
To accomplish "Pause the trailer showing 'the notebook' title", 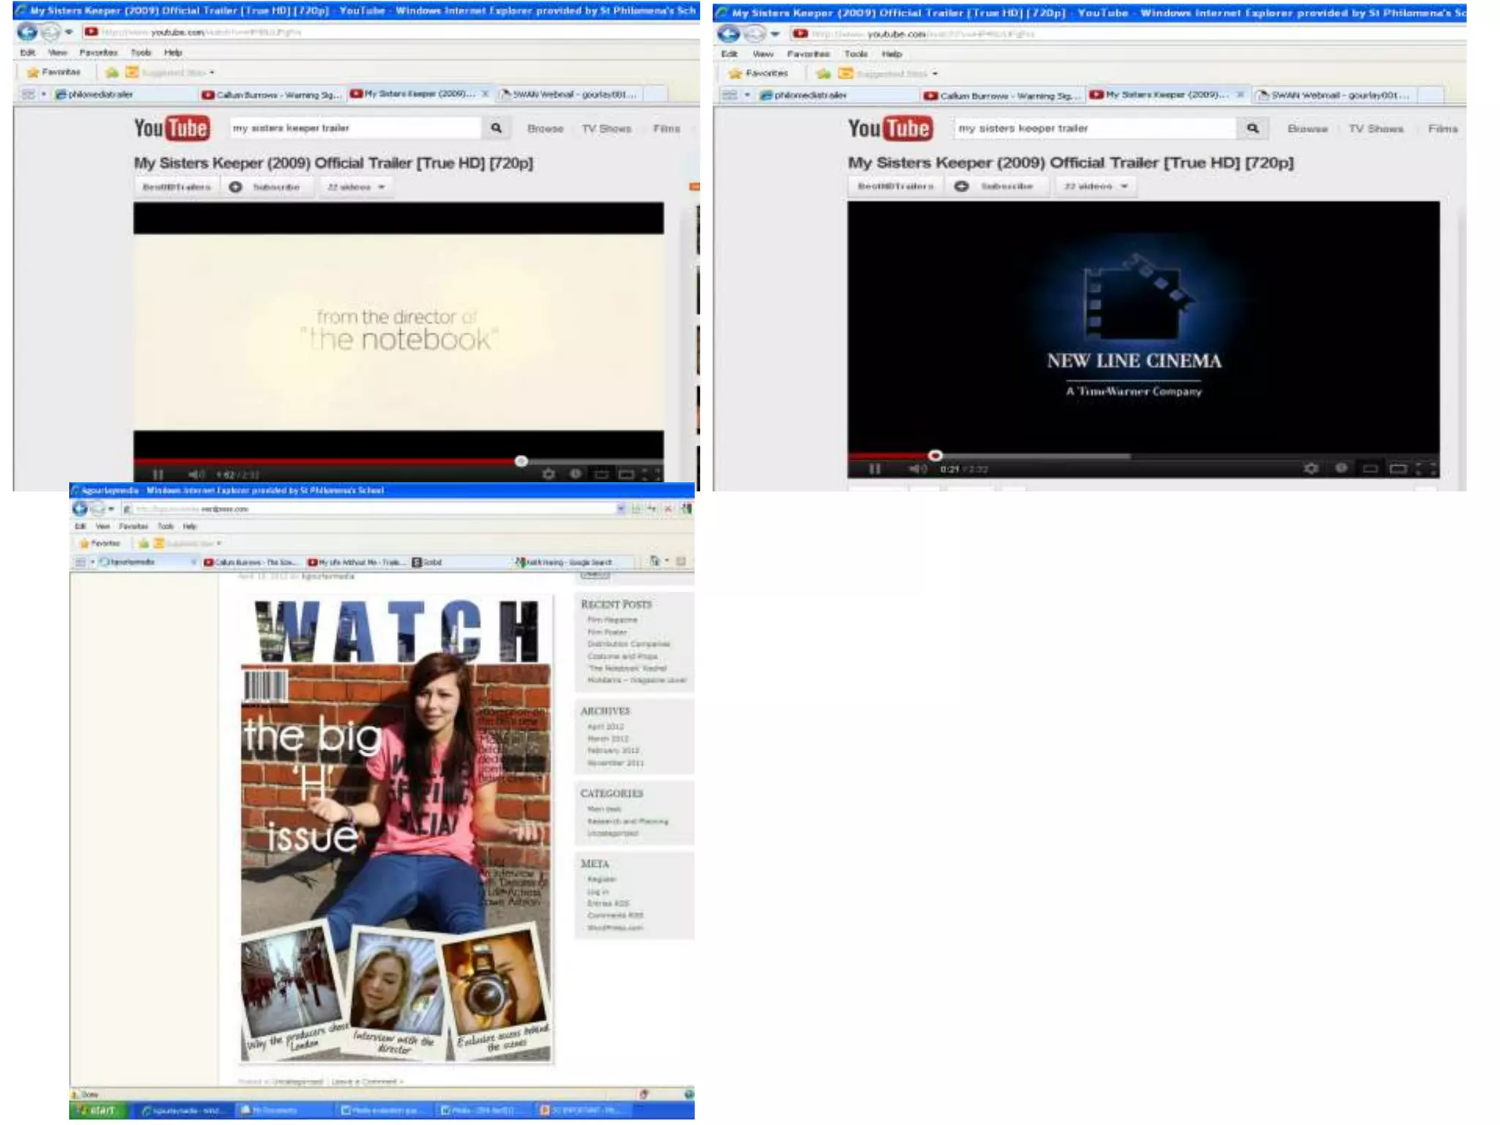I will tap(157, 475).
